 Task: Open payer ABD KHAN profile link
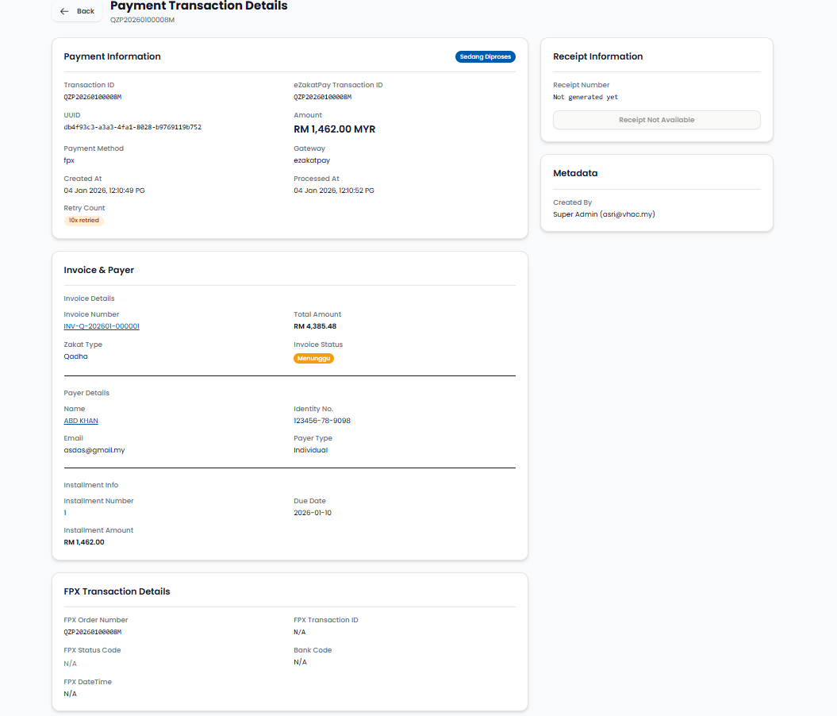(81, 421)
